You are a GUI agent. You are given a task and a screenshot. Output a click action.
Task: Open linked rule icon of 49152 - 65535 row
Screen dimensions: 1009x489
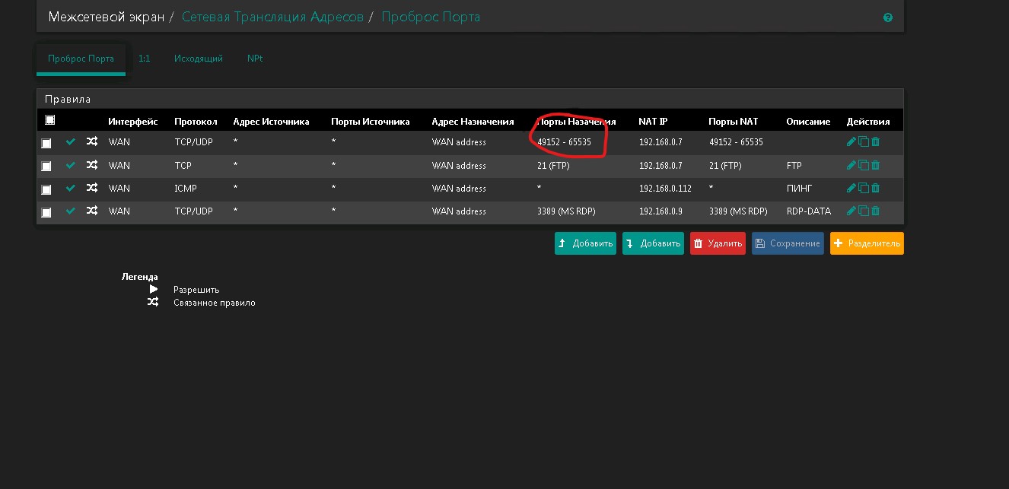tap(92, 141)
